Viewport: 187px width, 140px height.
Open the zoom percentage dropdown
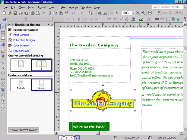(x=133, y=13)
